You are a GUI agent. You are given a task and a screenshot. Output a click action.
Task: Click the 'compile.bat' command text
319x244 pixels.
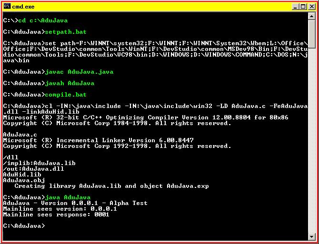click(x=66, y=95)
